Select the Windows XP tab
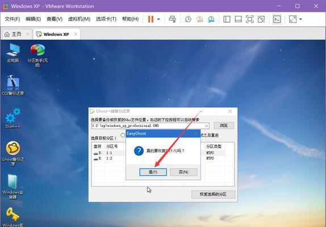The width and height of the screenshot is (326, 227). [x=56, y=34]
